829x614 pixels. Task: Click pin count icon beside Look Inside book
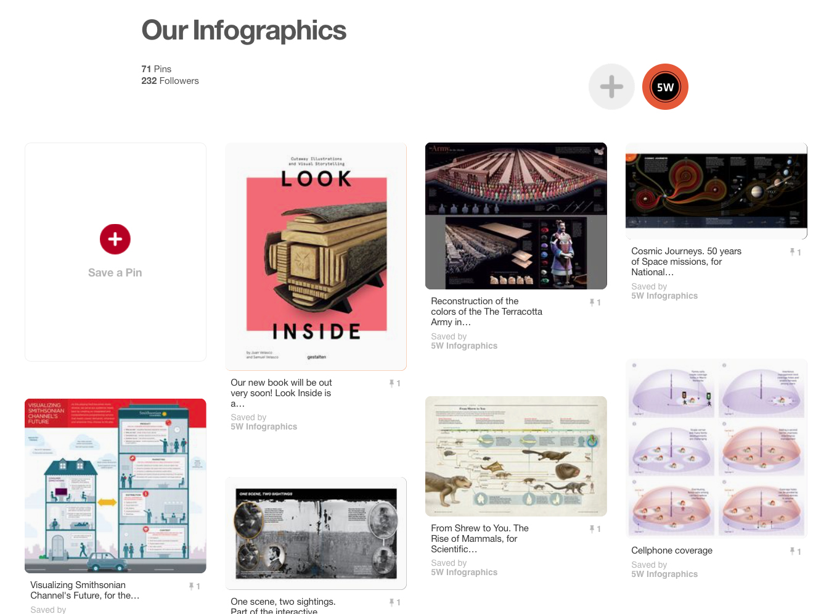[x=394, y=383]
